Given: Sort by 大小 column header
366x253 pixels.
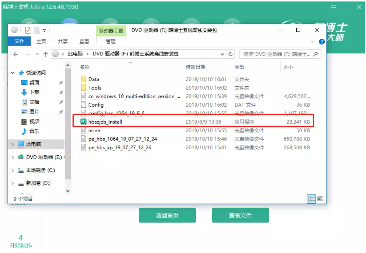Looking at the screenshot, I should click(x=288, y=67).
